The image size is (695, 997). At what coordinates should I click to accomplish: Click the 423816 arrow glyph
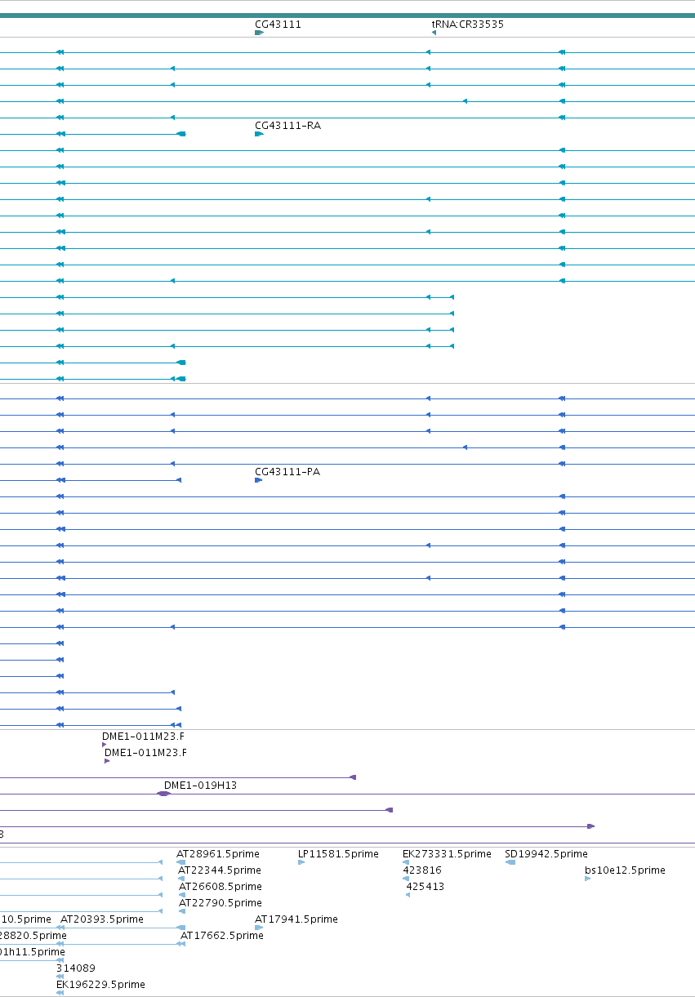pos(406,879)
